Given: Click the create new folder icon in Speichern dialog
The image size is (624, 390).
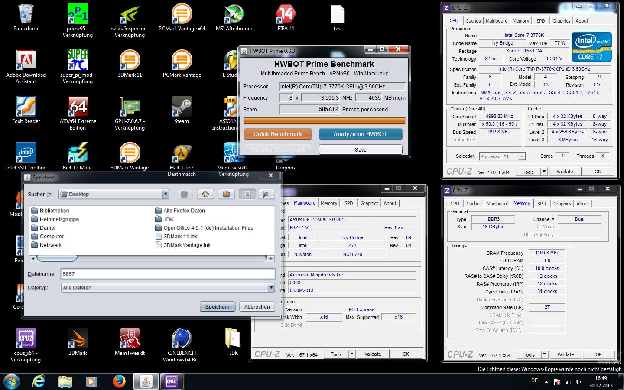Looking at the screenshot, I should pyautogui.click(x=226, y=194).
